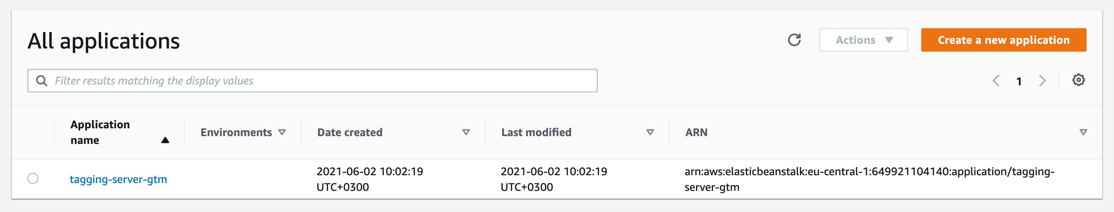
Task: Sort by Environments column arrow
Action: [282, 132]
